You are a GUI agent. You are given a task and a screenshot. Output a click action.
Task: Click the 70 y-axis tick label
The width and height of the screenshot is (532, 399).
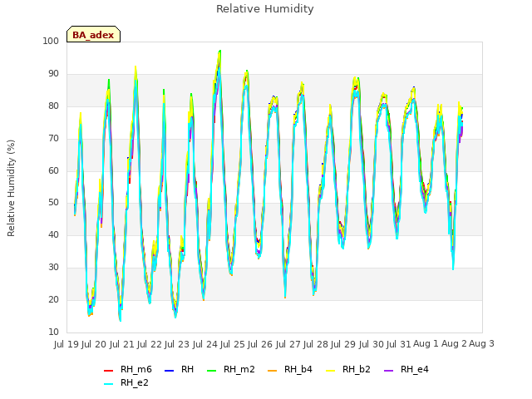point(53,138)
